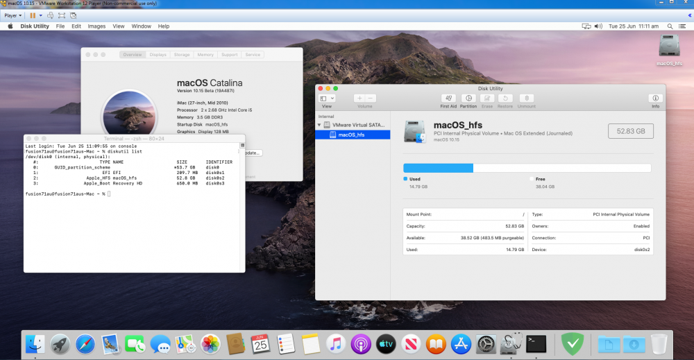The height and width of the screenshot is (360, 694).
Task: Open Music from the Dock
Action: point(336,343)
